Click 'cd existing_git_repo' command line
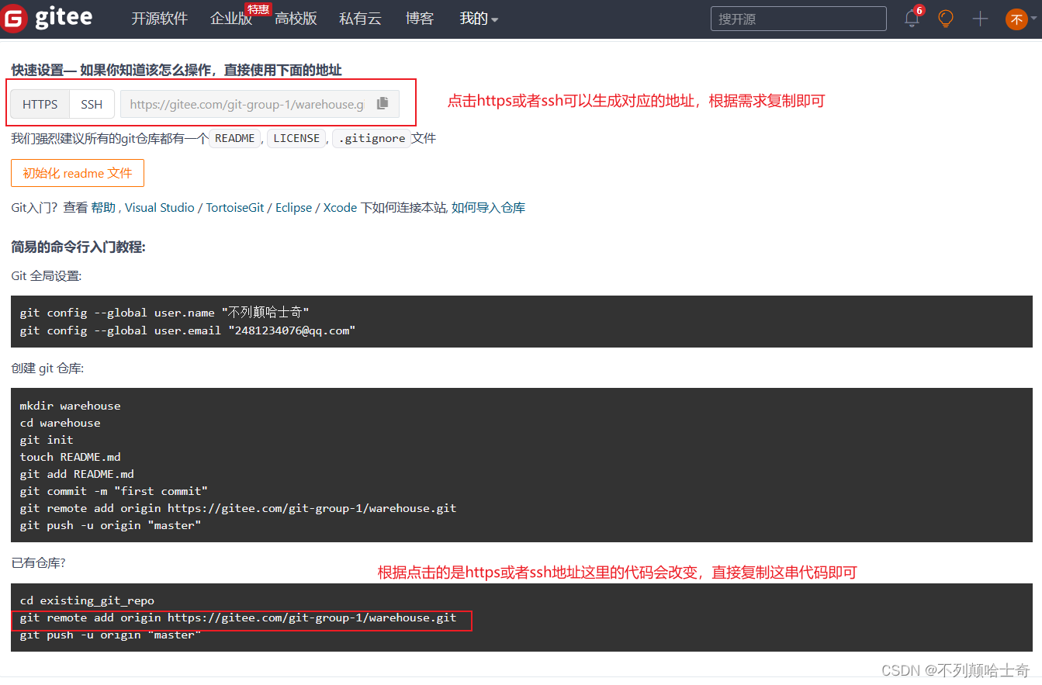The image size is (1042, 685). tap(87, 600)
